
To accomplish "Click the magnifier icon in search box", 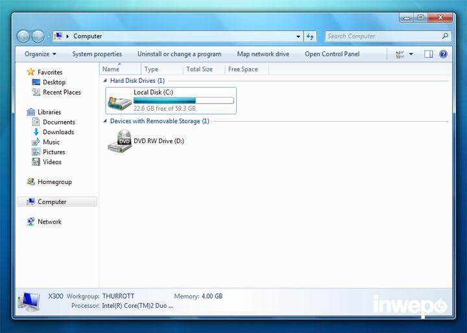I will point(445,36).
